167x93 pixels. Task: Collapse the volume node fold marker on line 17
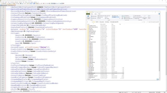[6, 33]
